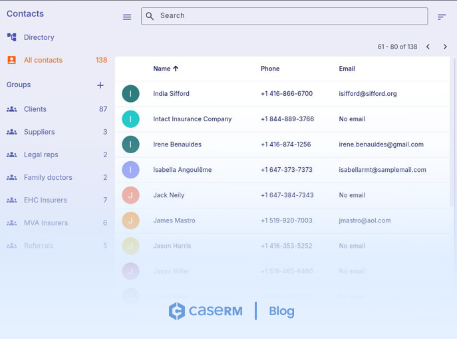457x339 pixels.
Task: Click the Legal reps group icon
Action: tap(12, 155)
